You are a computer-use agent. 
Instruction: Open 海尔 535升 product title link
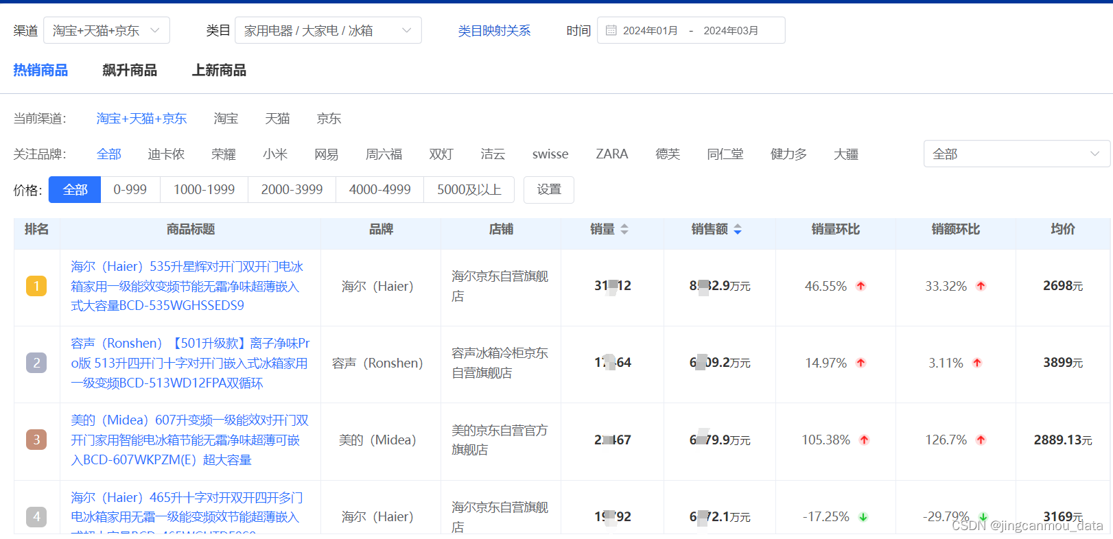click(x=187, y=286)
